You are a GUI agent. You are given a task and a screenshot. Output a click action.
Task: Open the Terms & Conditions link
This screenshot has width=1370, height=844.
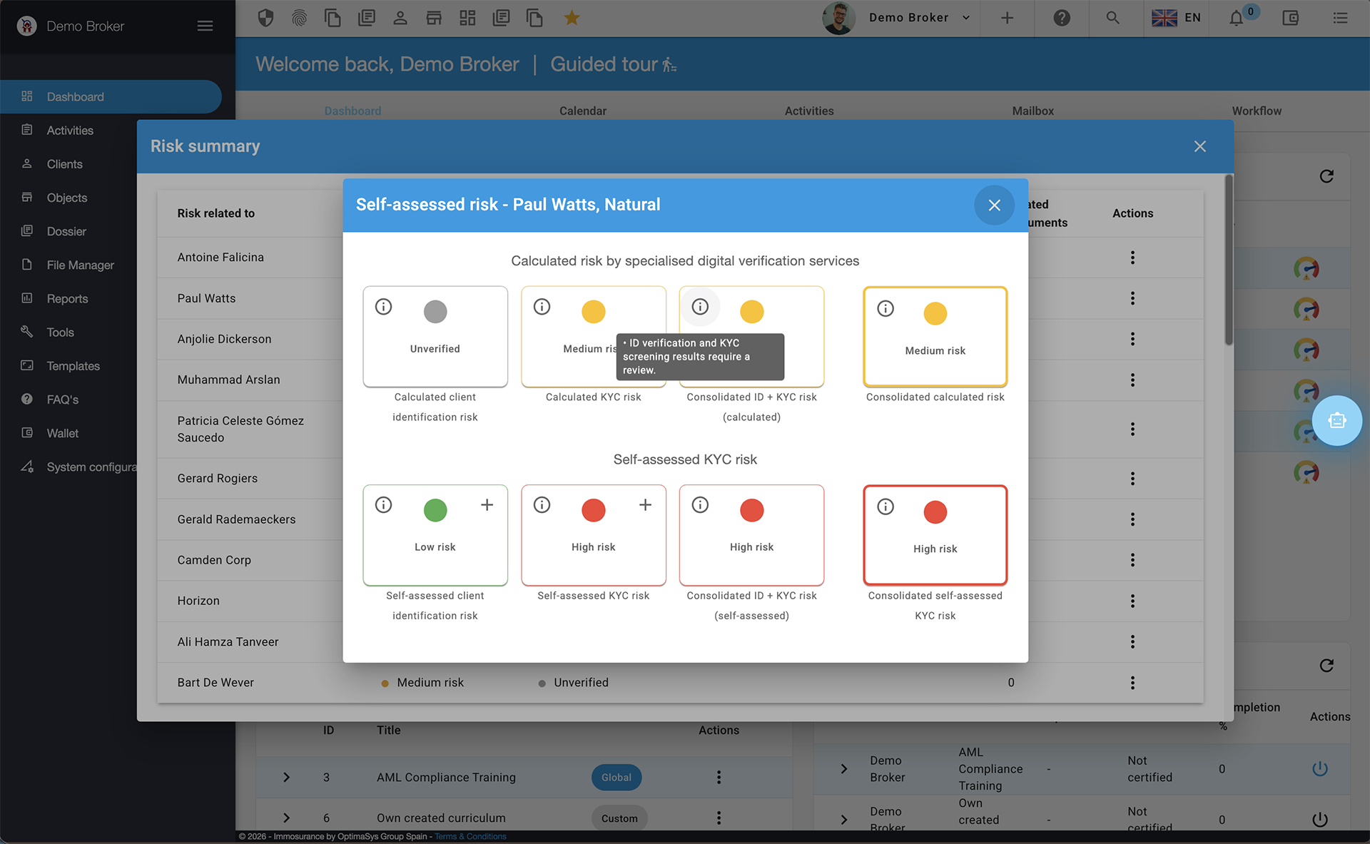click(x=470, y=836)
